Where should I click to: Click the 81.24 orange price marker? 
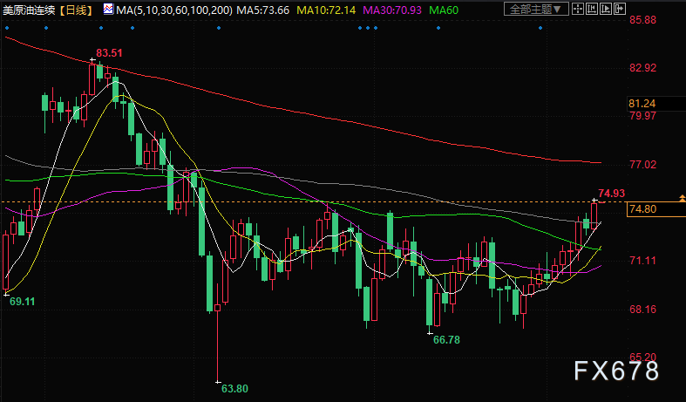(642, 104)
